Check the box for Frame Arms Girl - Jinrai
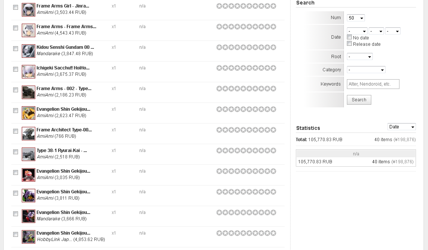428x250 pixels. [x=16, y=8]
